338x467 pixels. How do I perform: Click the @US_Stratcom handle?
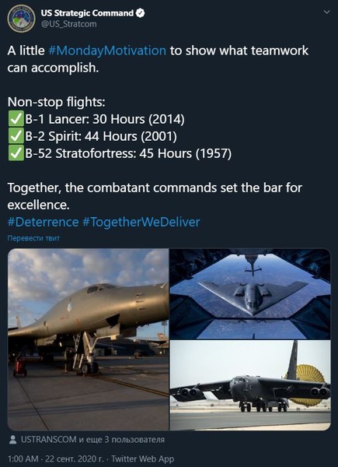pyautogui.click(x=68, y=24)
